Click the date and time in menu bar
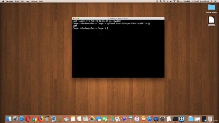The image size is (219, 123). pyautogui.click(x=200, y=1)
